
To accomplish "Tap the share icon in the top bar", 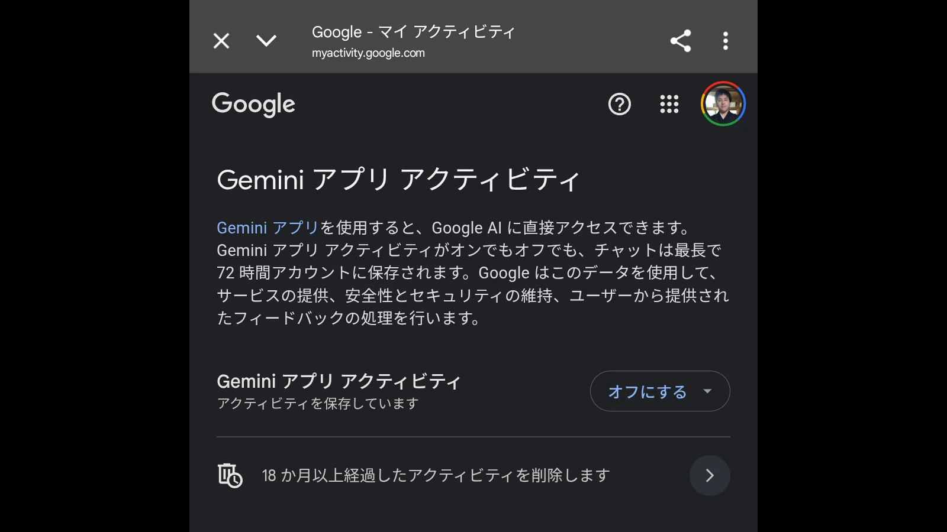I will click(x=681, y=41).
